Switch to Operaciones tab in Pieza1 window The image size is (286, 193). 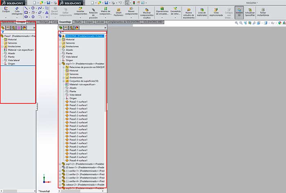pyautogui.click(x=8, y=22)
